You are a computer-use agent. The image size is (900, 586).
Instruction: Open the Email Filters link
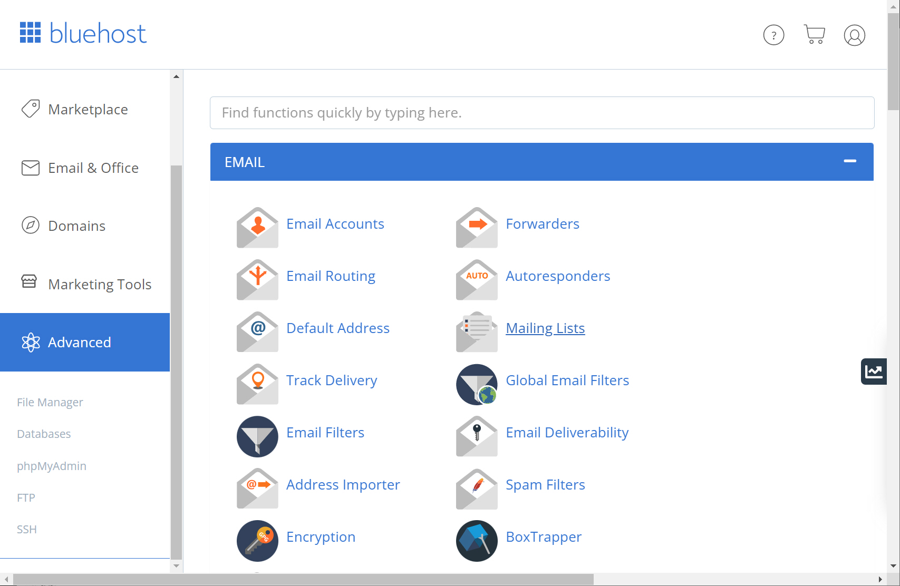(x=325, y=432)
